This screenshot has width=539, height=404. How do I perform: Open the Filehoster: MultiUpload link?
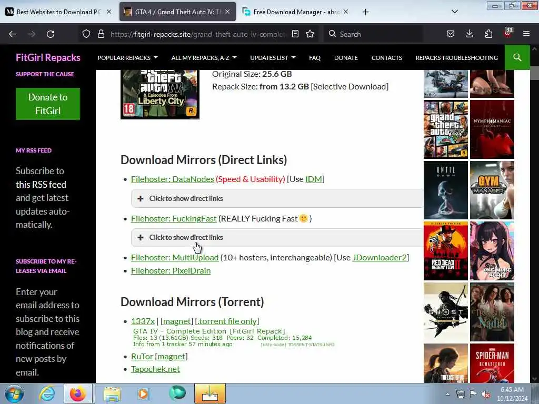coord(175,257)
